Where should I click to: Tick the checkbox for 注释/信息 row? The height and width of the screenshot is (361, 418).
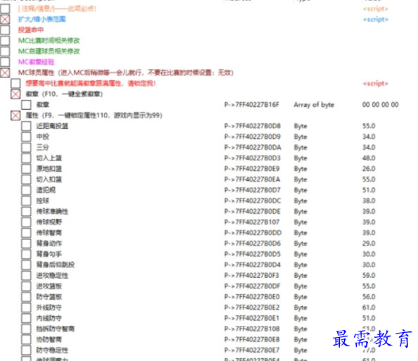[5, 8]
